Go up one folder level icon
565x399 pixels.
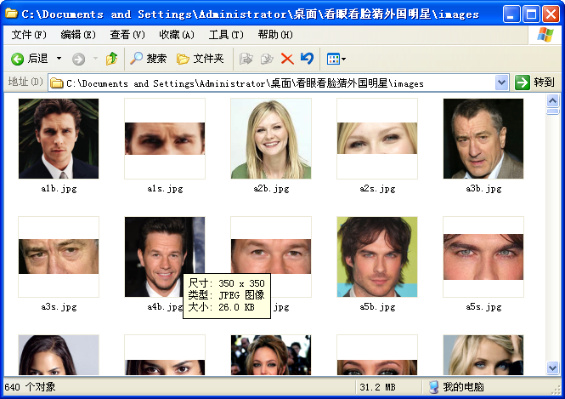point(111,59)
